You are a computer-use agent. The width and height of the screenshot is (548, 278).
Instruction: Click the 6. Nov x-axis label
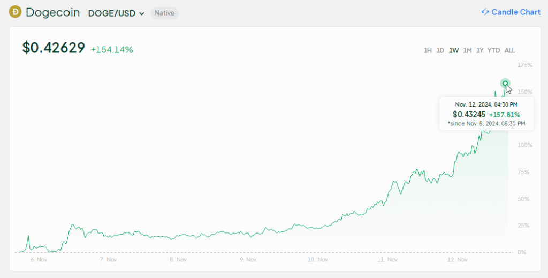pyautogui.click(x=40, y=260)
